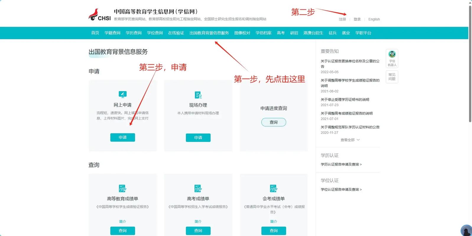Click the 高考成绩单 card title
The height and width of the screenshot is (236, 472).
(198, 199)
